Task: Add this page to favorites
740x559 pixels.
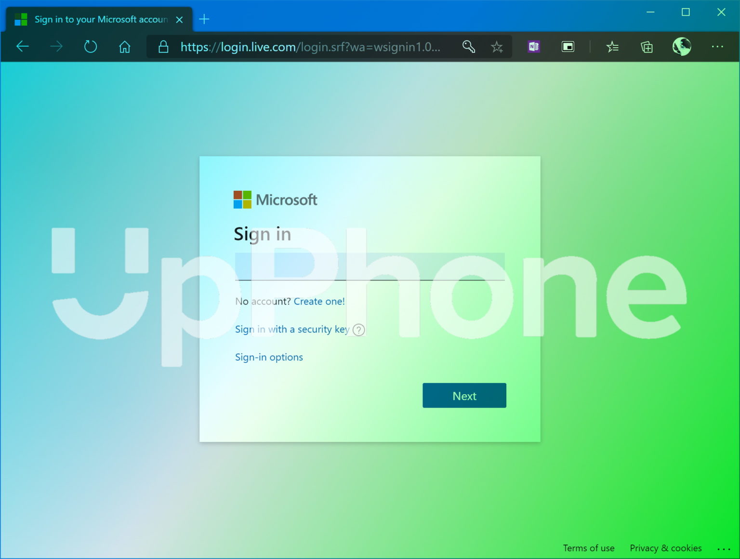Action: (x=497, y=46)
